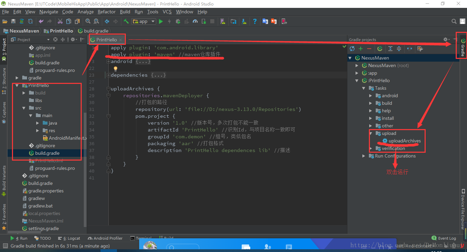Screen dimensions: 467x252
Task: Click the Paste clipboard icon
Action: click(77, 21)
